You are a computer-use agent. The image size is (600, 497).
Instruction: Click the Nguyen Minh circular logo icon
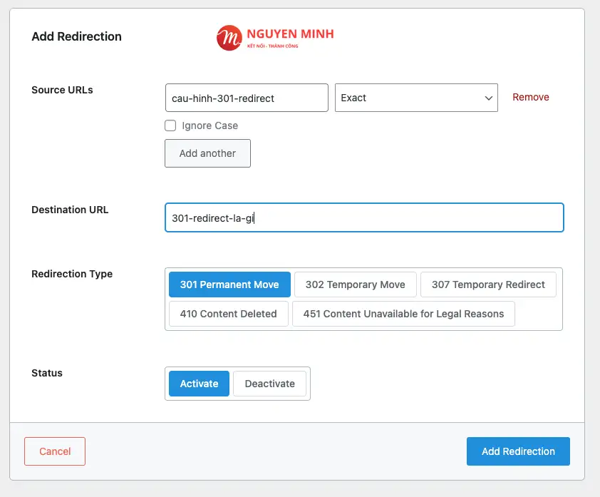[228, 38]
